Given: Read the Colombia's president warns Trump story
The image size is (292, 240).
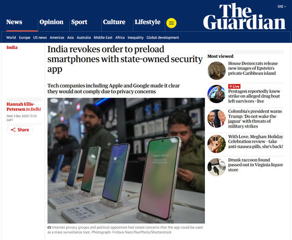Looking at the screenshot, I should pyautogui.click(x=255, y=119).
